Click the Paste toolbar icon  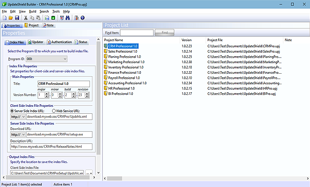[x=38, y=18]
